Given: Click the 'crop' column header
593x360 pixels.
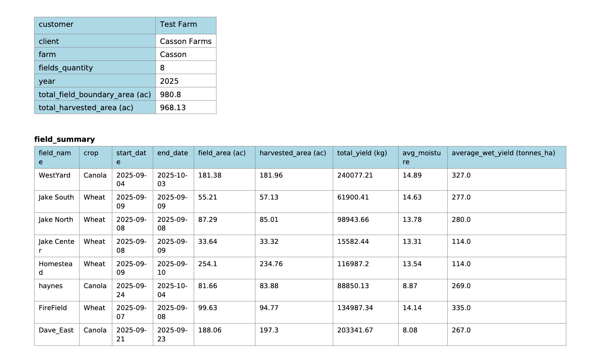Looking at the screenshot, I should [x=95, y=157].
